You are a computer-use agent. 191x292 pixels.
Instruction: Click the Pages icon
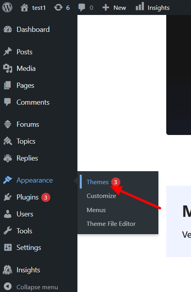point(7,85)
